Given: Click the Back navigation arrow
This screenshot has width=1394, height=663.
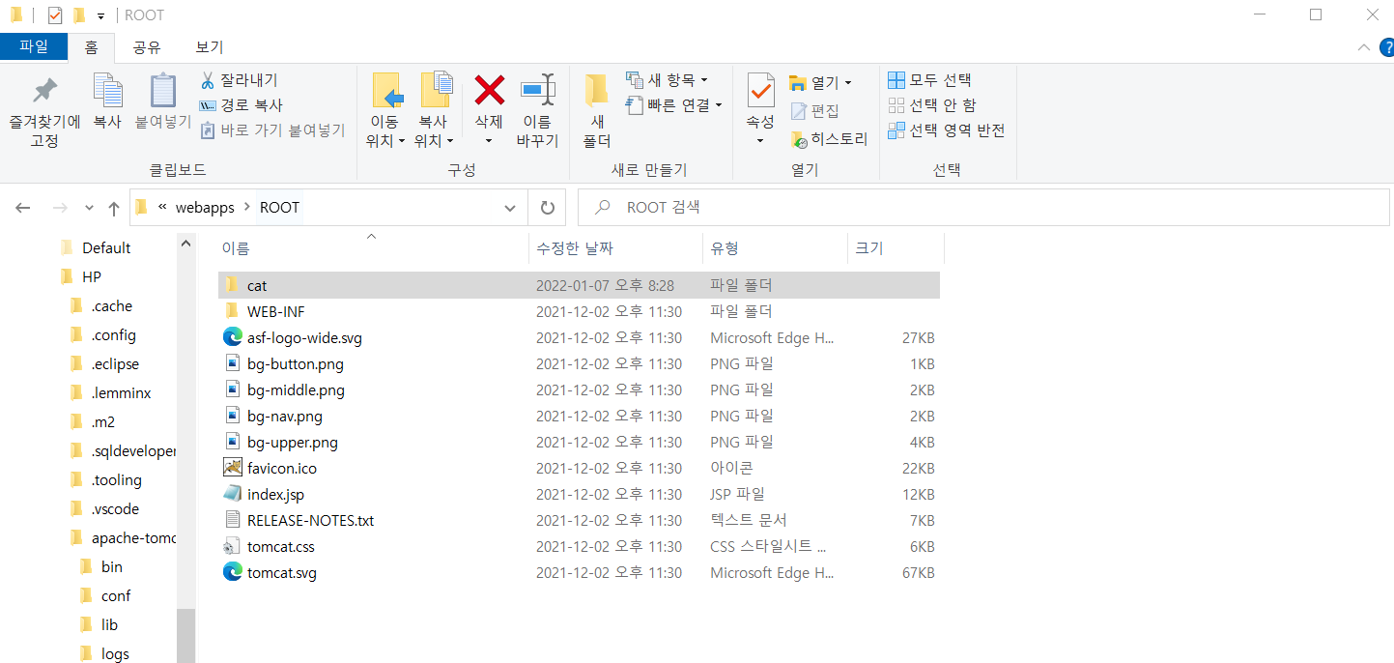Looking at the screenshot, I should pos(23,208).
